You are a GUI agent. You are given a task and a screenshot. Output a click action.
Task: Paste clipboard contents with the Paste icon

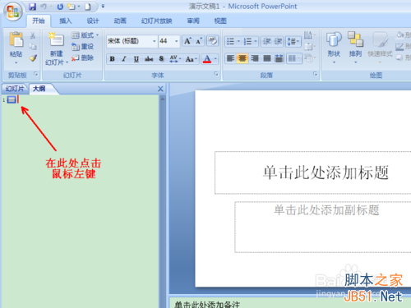click(x=16, y=39)
